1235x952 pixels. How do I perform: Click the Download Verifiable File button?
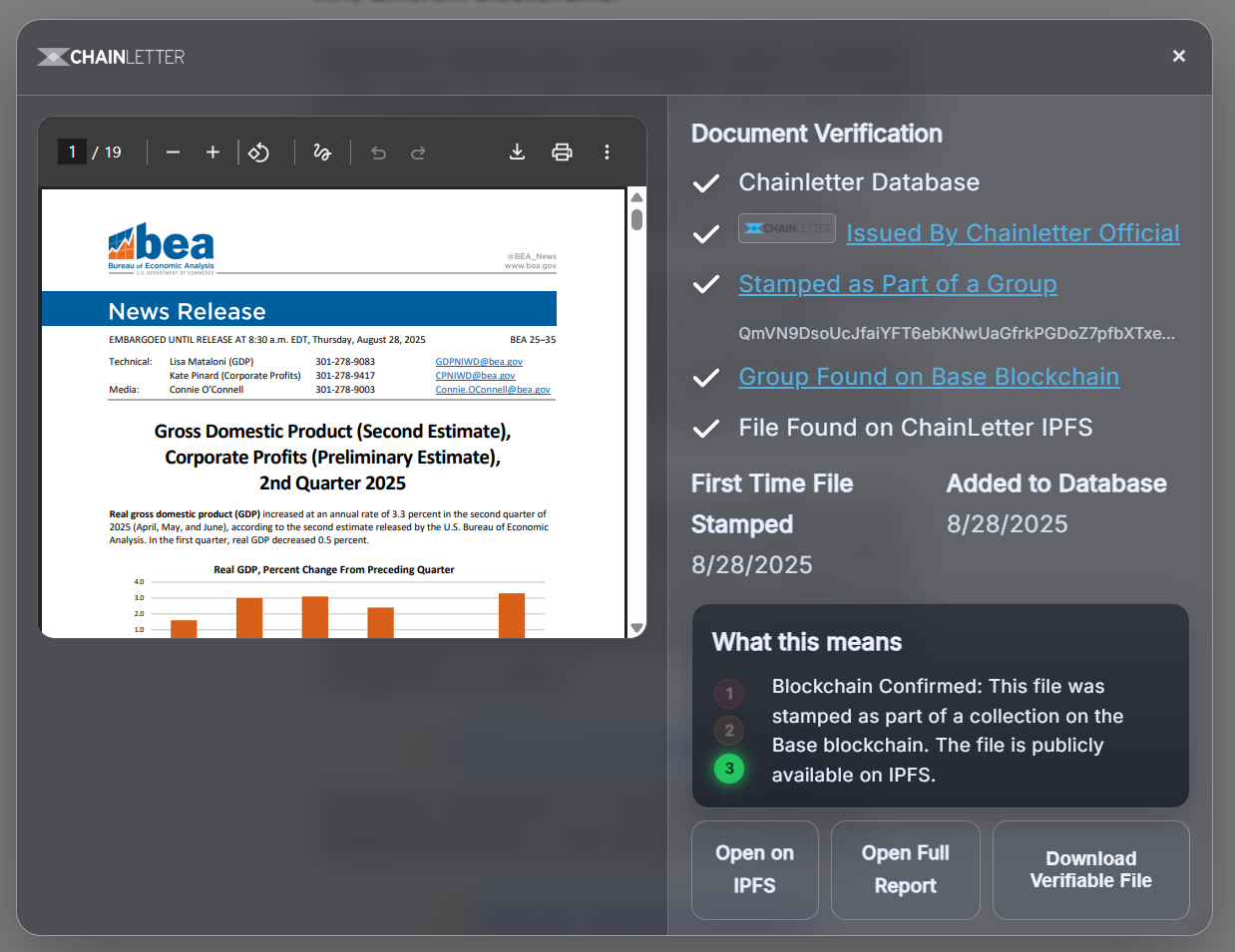1090,869
